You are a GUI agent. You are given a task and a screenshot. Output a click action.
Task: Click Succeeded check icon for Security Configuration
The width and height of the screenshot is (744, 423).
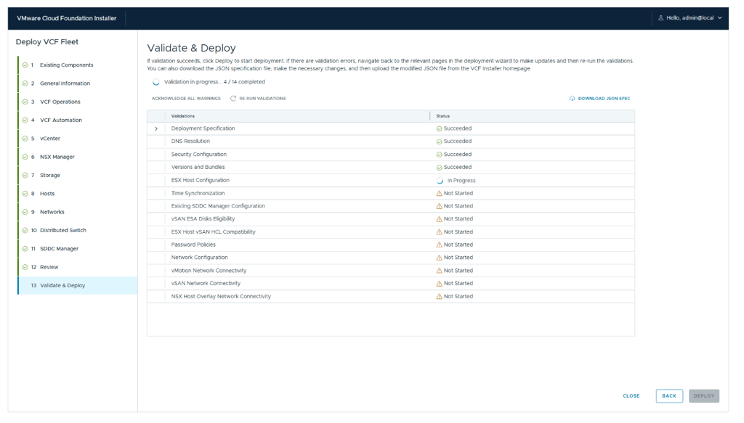pos(439,155)
